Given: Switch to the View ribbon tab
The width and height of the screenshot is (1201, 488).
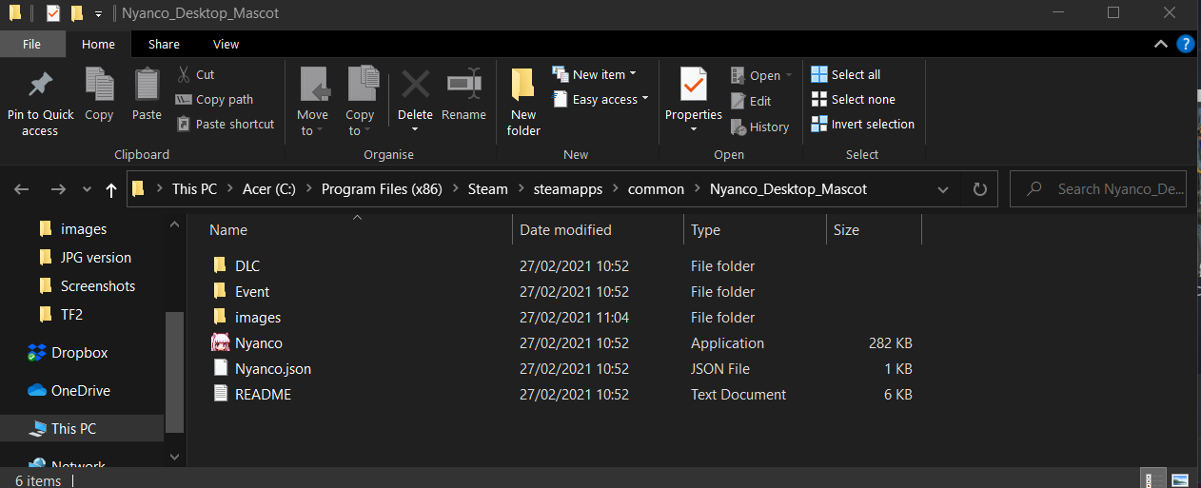Looking at the screenshot, I should pyautogui.click(x=226, y=44).
